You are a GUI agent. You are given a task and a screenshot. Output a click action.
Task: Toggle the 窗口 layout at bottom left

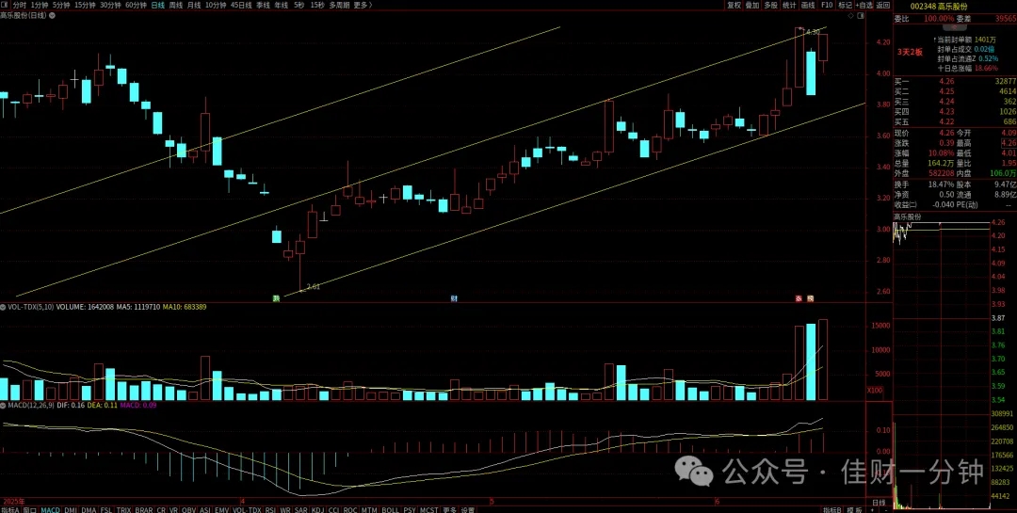[x=30, y=510]
